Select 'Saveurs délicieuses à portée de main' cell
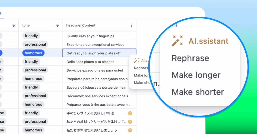Viewport: 257px width, 134px height. point(96,87)
